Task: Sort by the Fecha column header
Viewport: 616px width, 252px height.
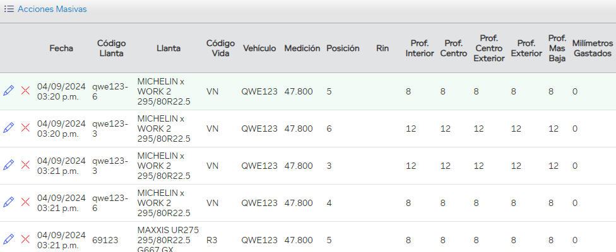Action: pos(61,48)
